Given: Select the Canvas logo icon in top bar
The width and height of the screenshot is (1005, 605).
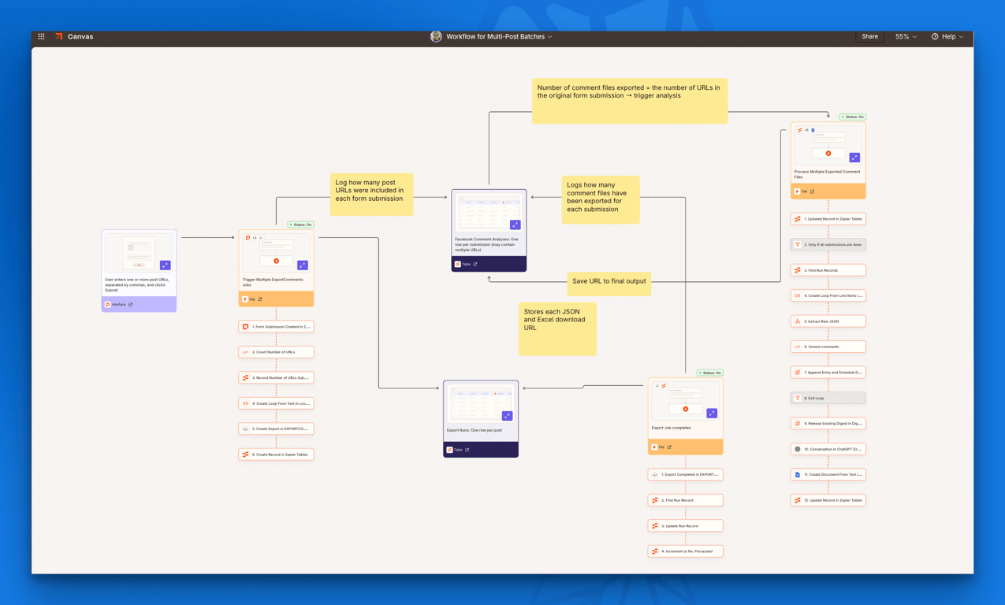Looking at the screenshot, I should click(58, 36).
